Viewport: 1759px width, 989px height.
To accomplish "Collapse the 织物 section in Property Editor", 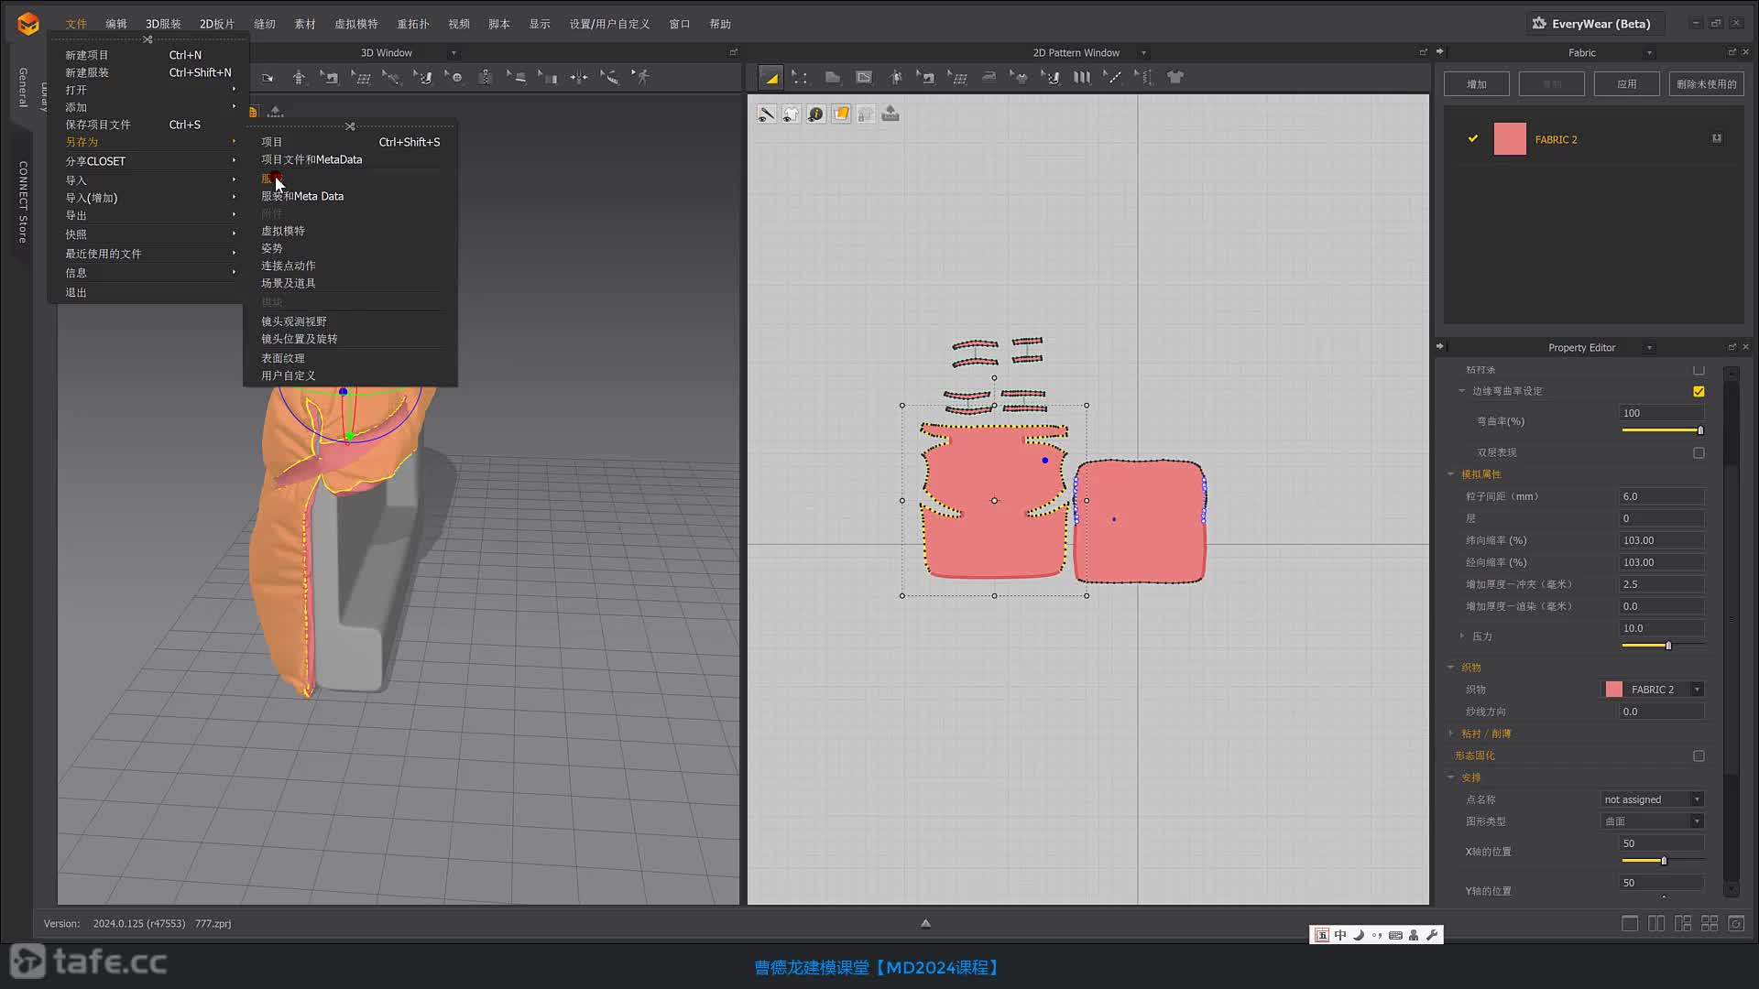I will click(x=1451, y=668).
